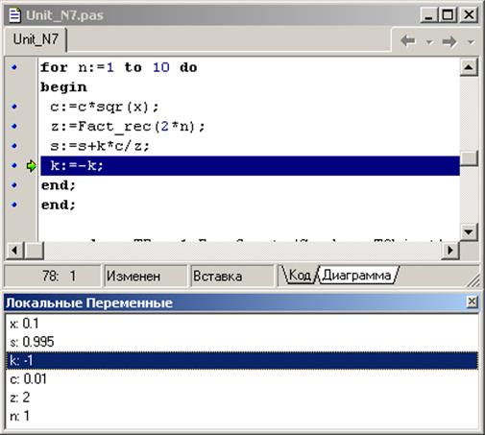The image size is (485, 435).
Task: Set breakpoint dot on s:=s+k*c/z line
Action: (14, 146)
